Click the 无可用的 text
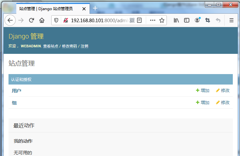Viewport: 240px width, 156px height. point(23,153)
